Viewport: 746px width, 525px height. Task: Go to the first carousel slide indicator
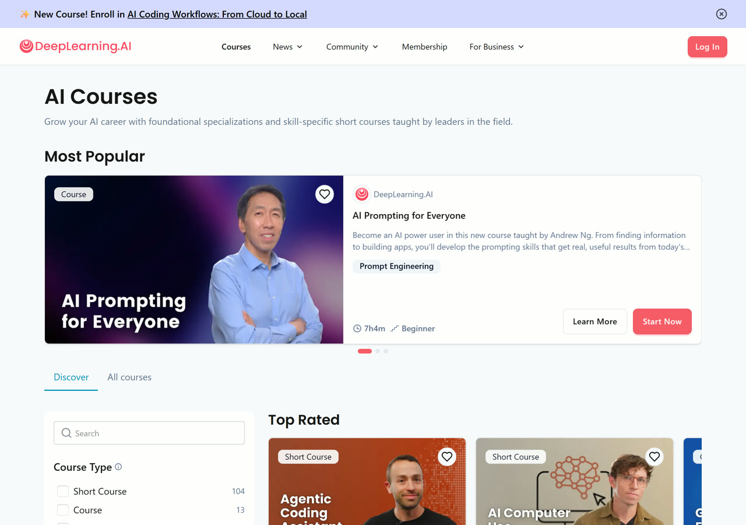pyautogui.click(x=365, y=351)
